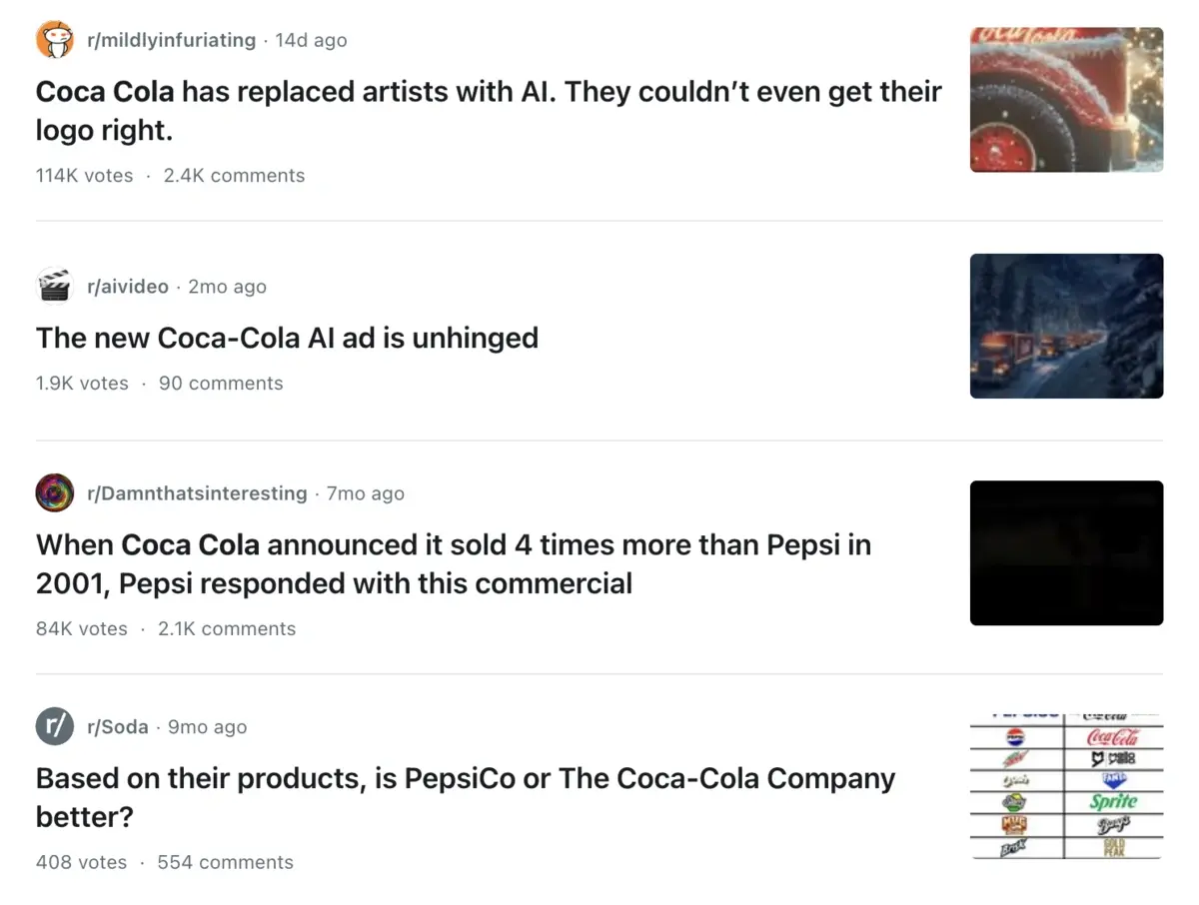The image size is (1199, 905).
Task: View 2.4K comments on the AI logo post
Action: coord(234,175)
